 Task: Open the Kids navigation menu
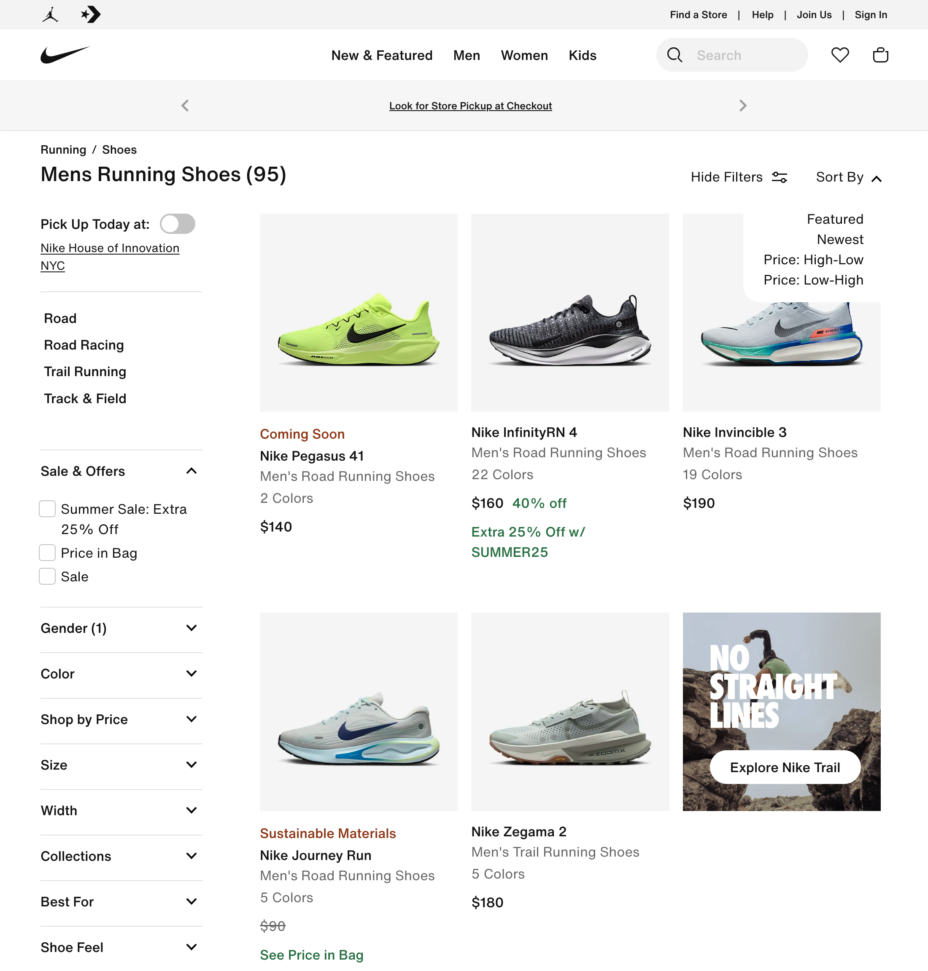click(582, 55)
